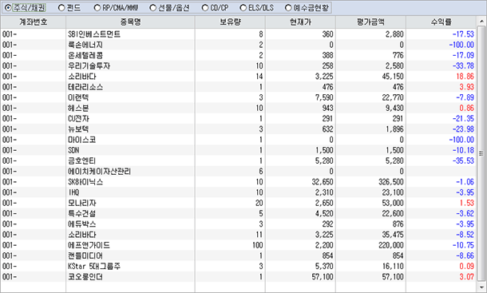
Task: Click the scrollbar down arrow
Action: click(481, 287)
